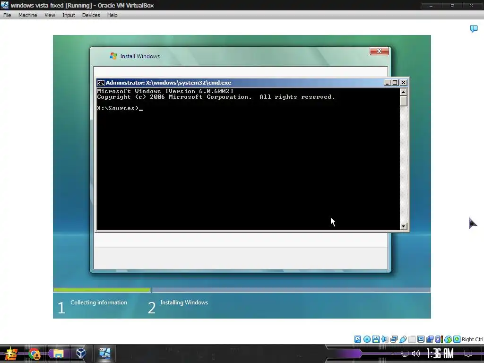Click the Right Ctrl host key label
484x363 pixels.
473,339
